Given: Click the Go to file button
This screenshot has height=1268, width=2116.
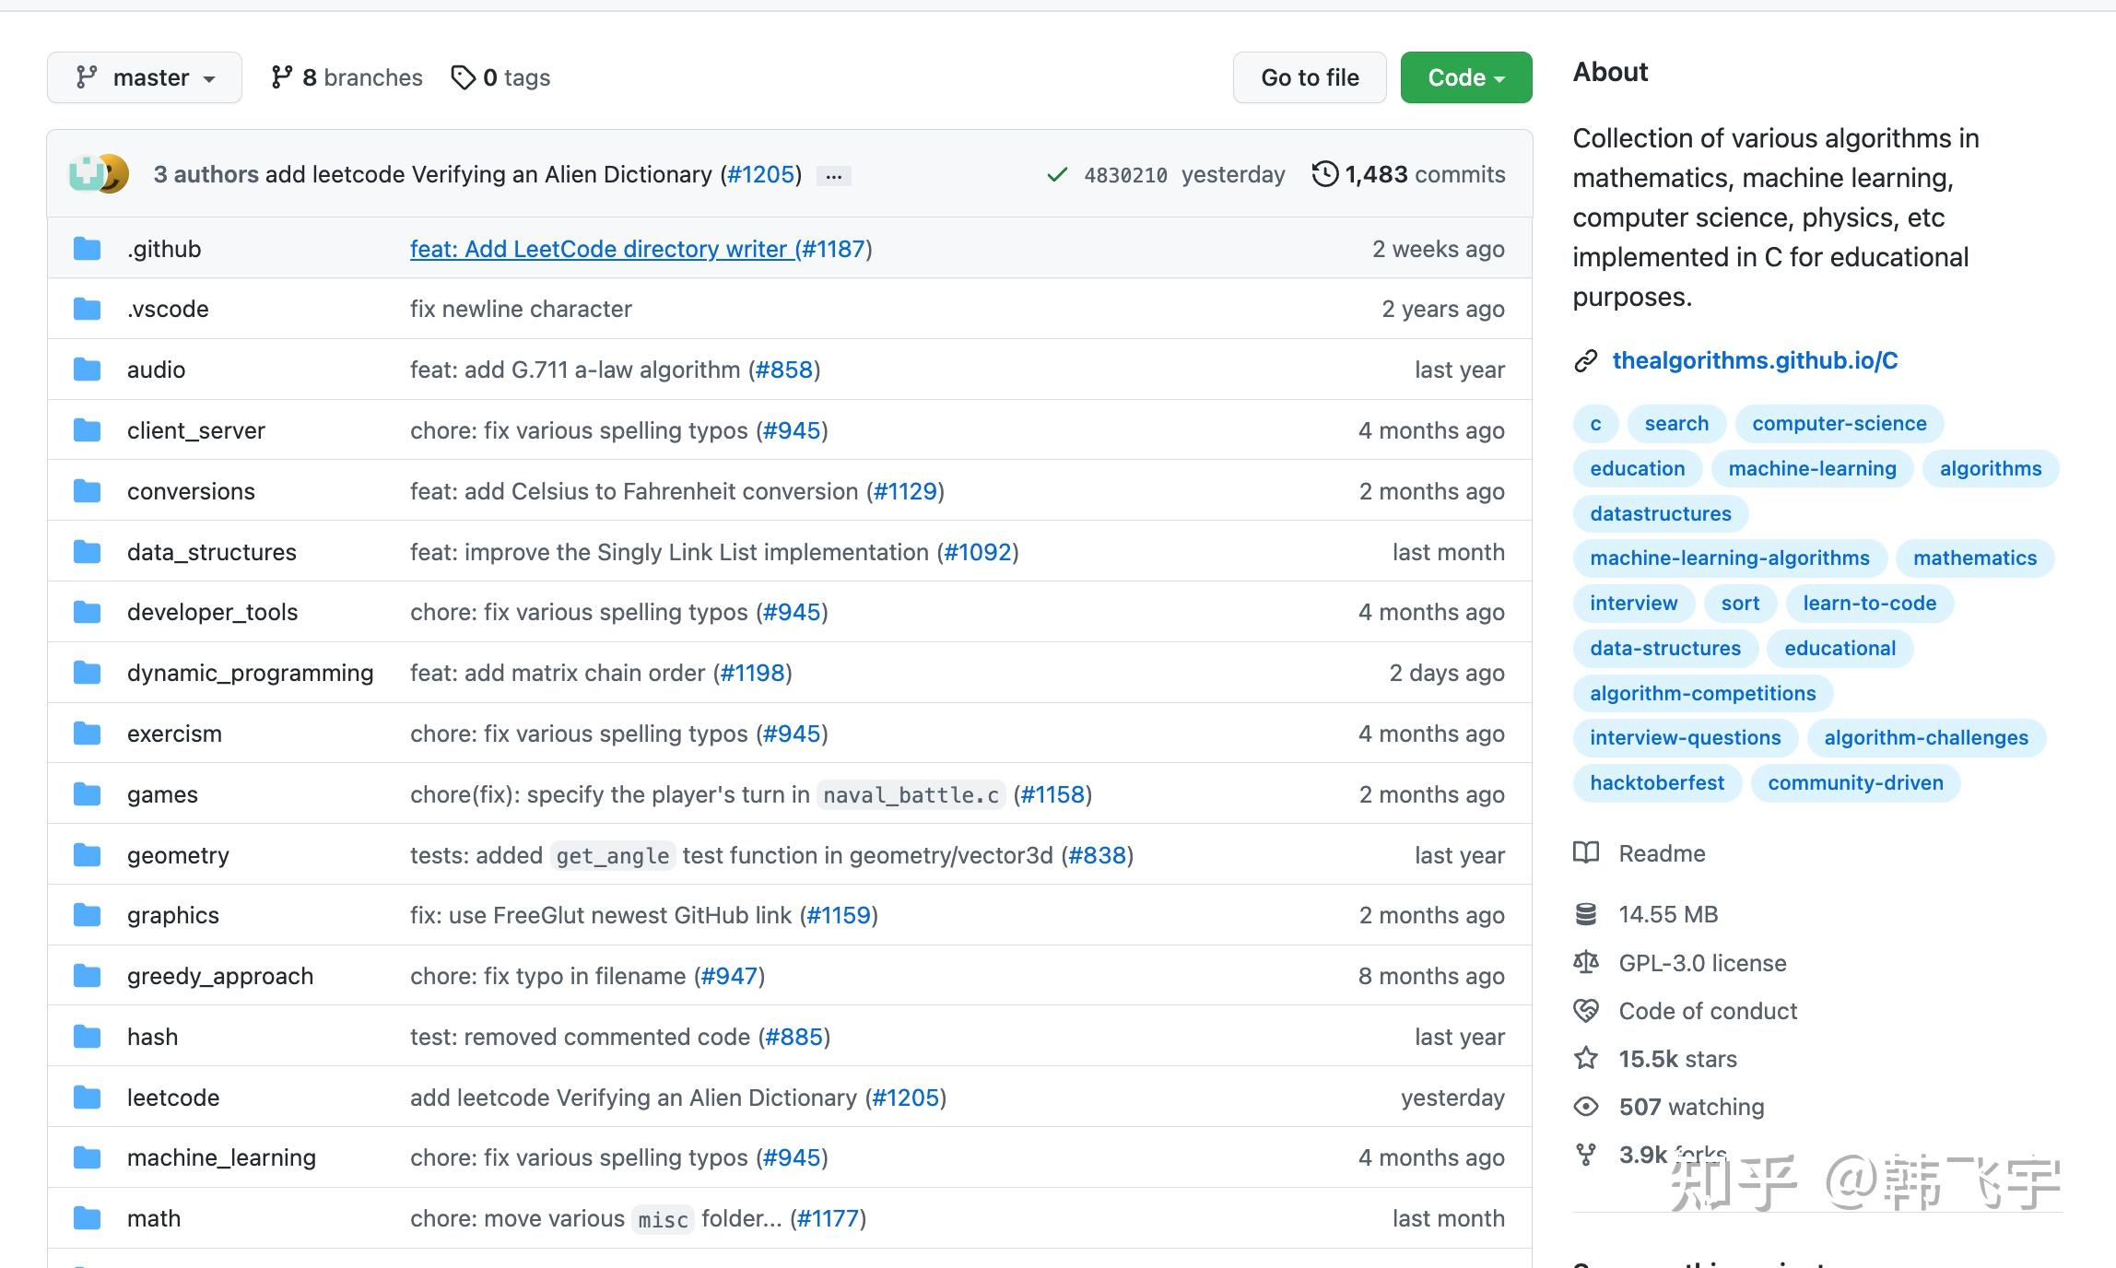Looking at the screenshot, I should point(1309,77).
